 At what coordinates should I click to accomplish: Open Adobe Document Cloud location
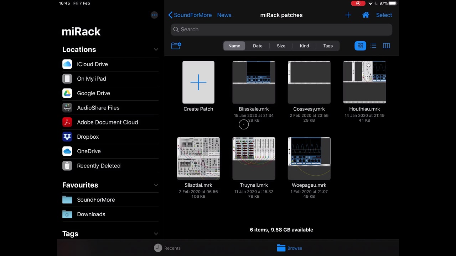pyautogui.click(x=110, y=122)
